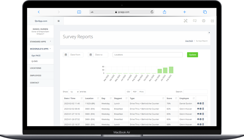Viewport: 244px width, 140px height.
Task: Click the Safari forward arrow
Action: (x=59, y=12)
